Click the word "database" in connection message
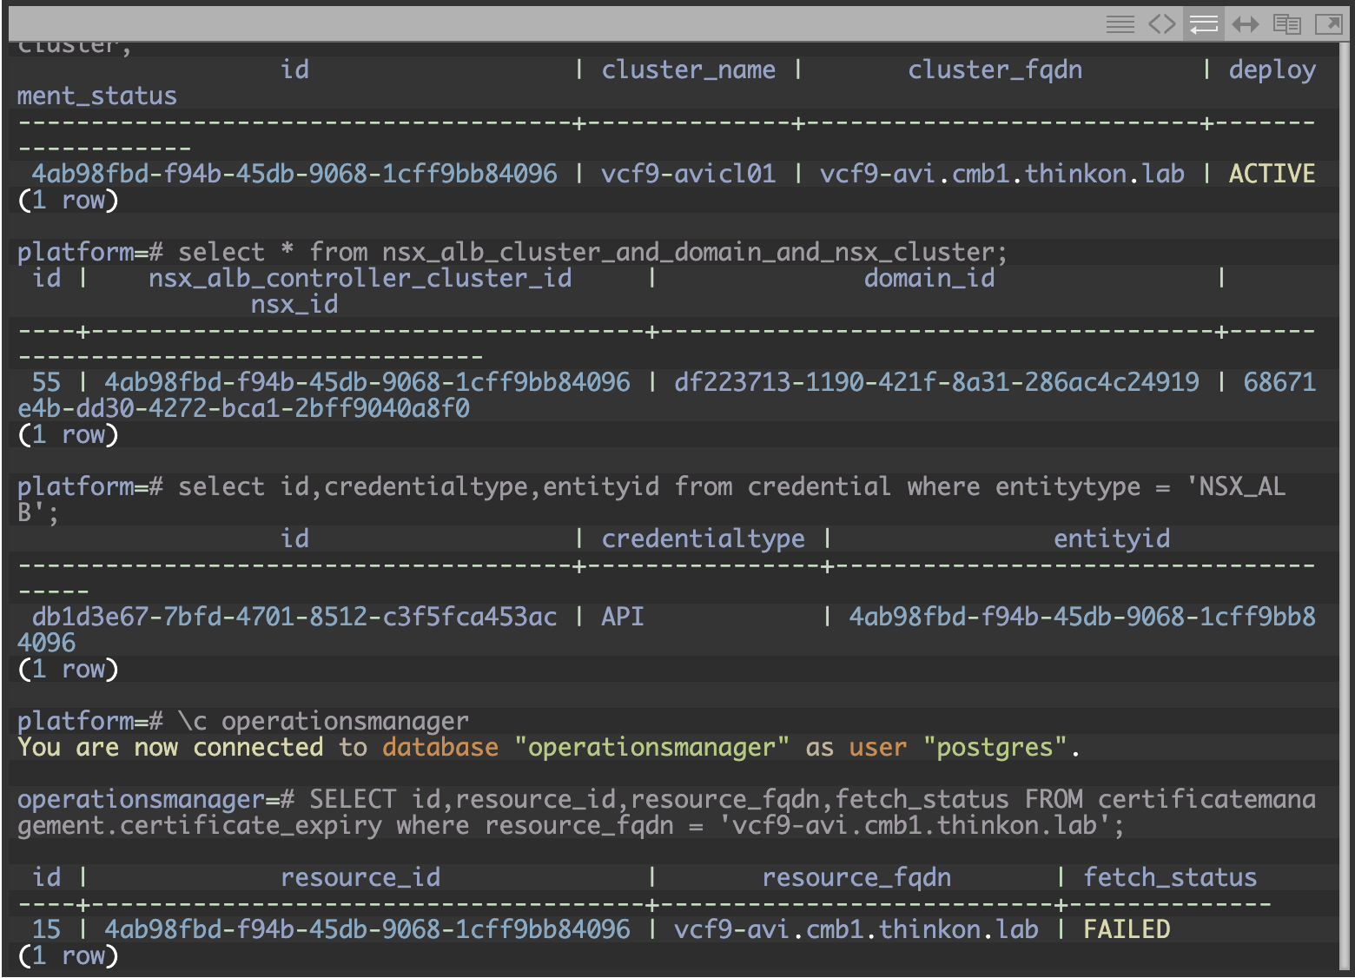Image resolution: width=1355 pixels, height=978 pixels. [440, 747]
